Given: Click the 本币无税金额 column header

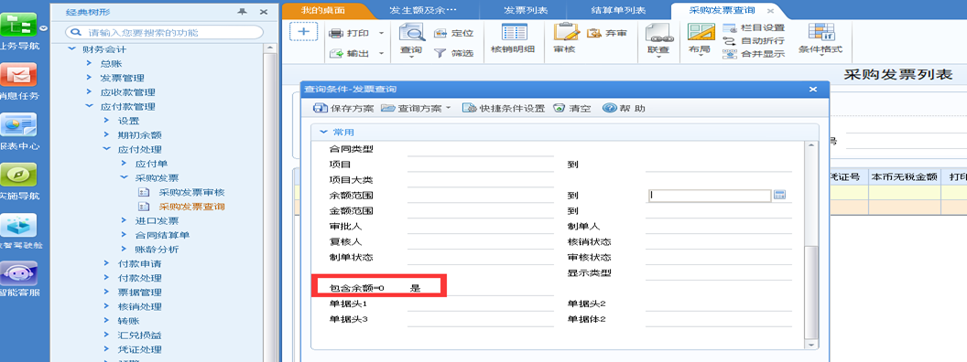Looking at the screenshot, I should 904,176.
